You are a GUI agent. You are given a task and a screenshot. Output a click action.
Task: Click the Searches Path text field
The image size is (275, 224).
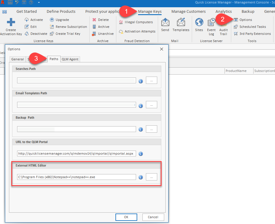77,80
